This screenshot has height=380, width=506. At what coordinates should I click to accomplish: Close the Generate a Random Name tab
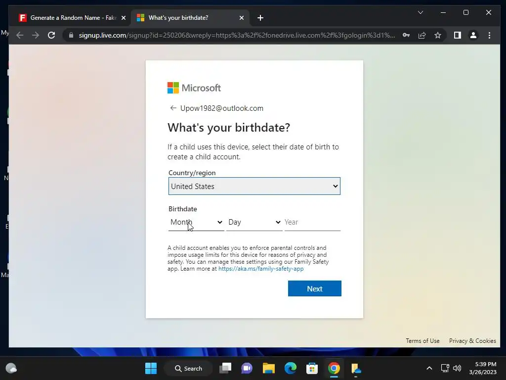[123, 18]
